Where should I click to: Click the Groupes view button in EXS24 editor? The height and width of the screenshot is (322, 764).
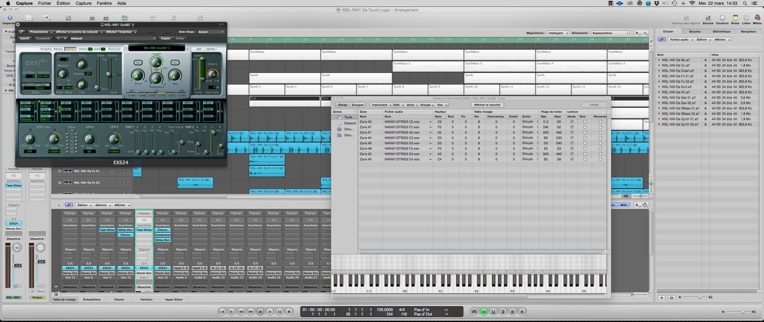click(x=357, y=105)
